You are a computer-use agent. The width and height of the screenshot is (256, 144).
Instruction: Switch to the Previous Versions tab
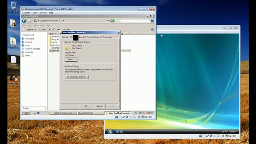[x=94, y=37]
